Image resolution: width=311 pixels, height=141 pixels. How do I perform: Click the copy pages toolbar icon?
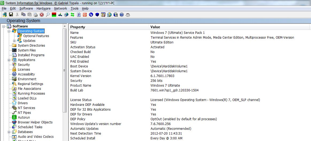pos(23,15)
